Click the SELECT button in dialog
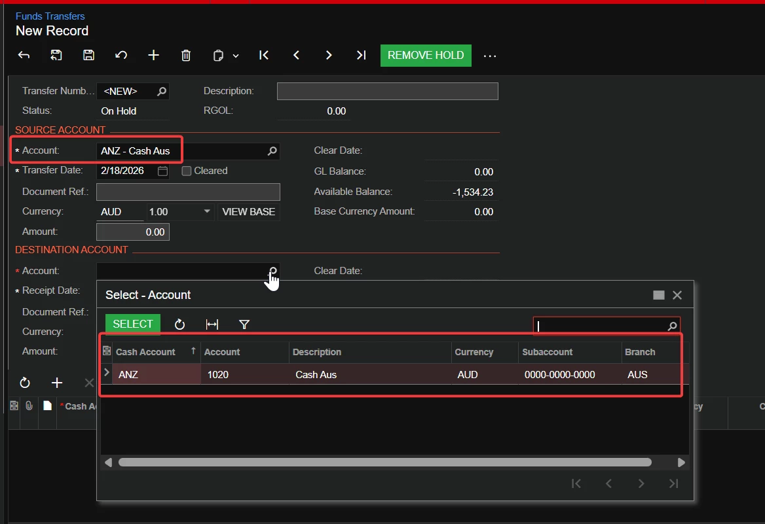The image size is (765, 524). coord(133,324)
